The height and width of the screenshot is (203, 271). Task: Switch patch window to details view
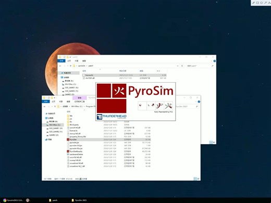coord(211,142)
